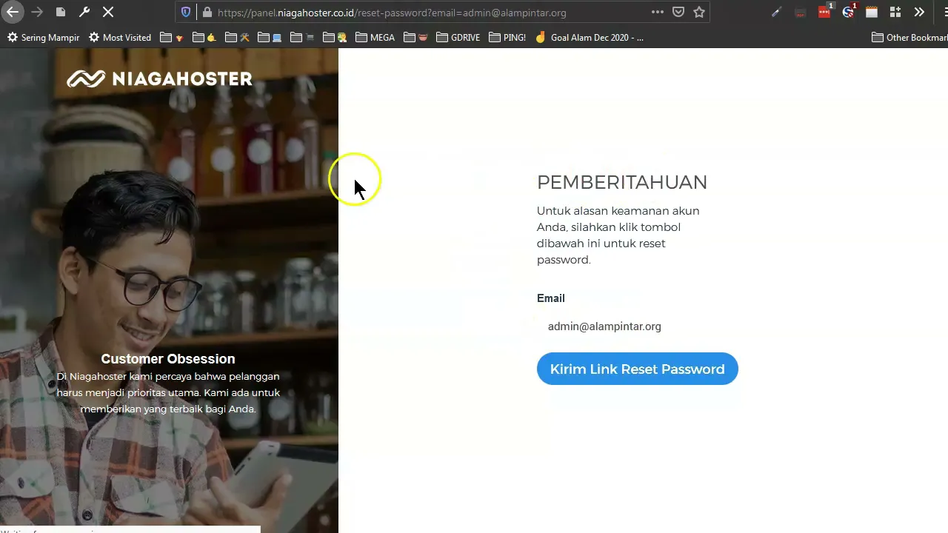Open bookmark folder with orange fox icon

(x=173, y=38)
